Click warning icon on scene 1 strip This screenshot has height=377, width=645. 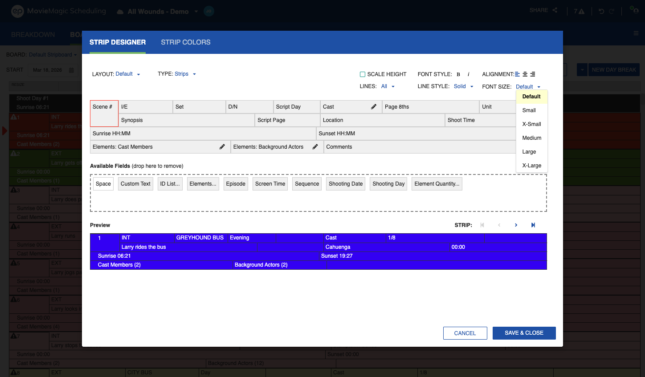(x=14, y=117)
